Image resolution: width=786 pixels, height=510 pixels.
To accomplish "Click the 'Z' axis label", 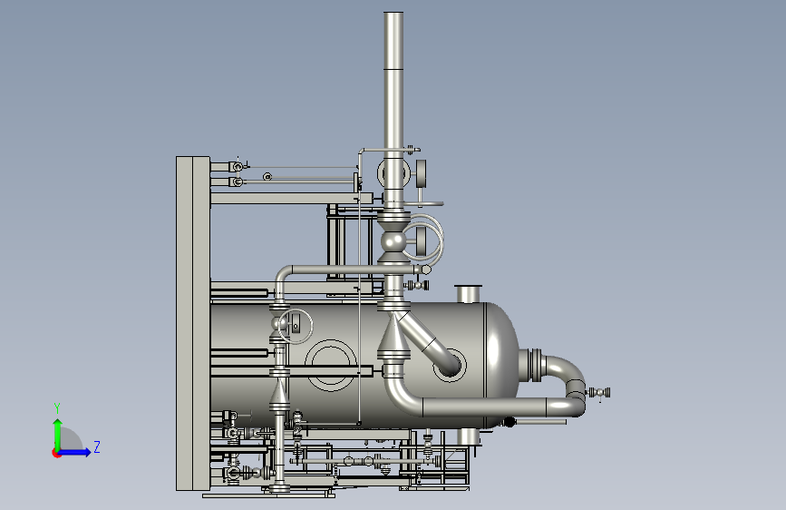I will [97, 446].
